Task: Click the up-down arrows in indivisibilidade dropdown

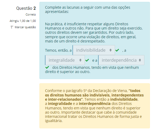Action: click(x=111, y=50)
